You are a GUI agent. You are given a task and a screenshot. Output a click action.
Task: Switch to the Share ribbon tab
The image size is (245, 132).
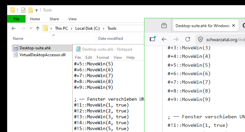(x=54, y=19)
